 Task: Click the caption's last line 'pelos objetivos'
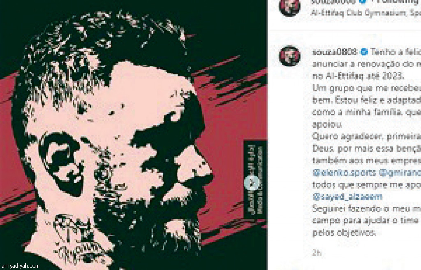tap(343, 233)
